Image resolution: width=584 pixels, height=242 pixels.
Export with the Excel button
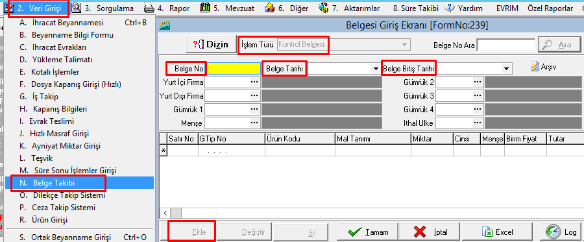coord(497,232)
